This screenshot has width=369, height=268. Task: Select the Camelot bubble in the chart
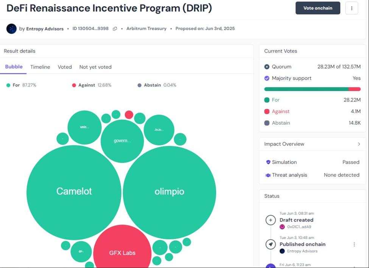[x=74, y=191]
